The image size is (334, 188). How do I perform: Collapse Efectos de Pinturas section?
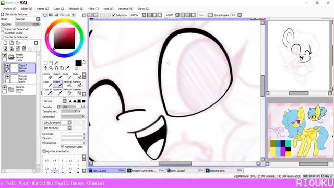point(2,14)
